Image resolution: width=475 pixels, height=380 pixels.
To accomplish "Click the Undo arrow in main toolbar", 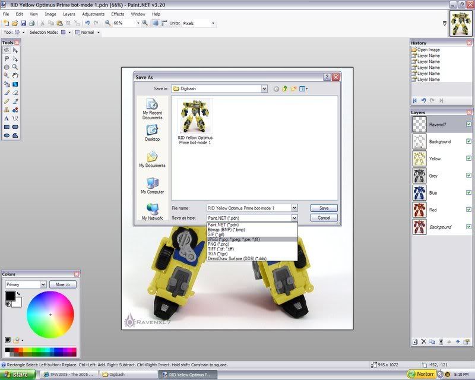I will [x=87, y=23].
